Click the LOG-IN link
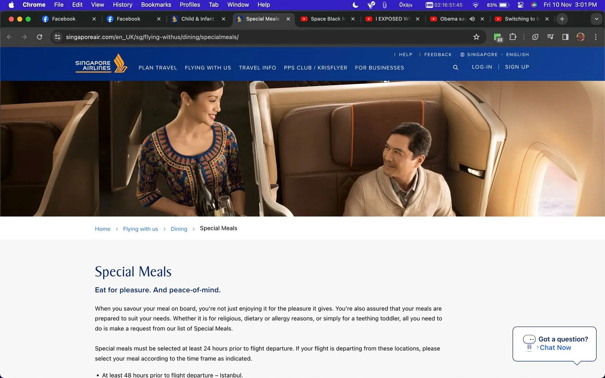Viewport: 605px width, 378px height. click(x=482, y=67)
